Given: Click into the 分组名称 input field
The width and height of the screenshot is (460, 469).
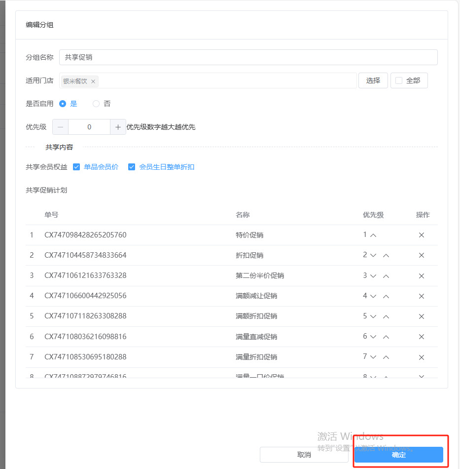Looking at the screenshot, I should (248, 57).
